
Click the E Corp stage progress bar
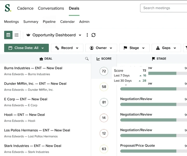pyautogui.click(x=153, y=104)
